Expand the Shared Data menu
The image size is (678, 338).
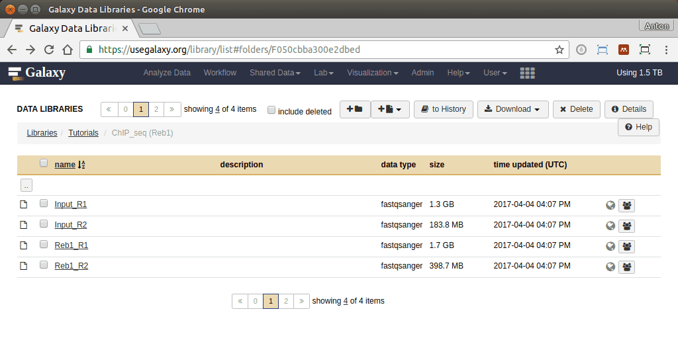[x=275, y=73]
